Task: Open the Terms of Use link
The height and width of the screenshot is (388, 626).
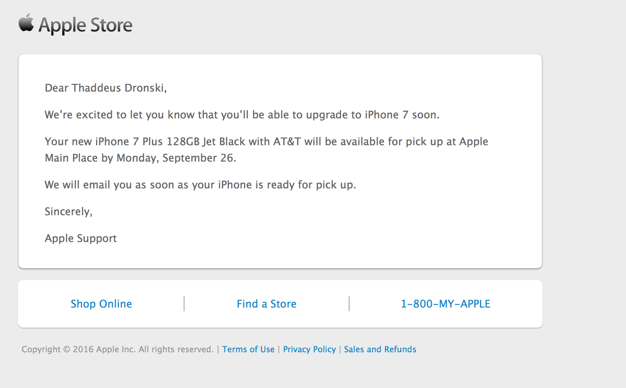Action: click(248, 349)
